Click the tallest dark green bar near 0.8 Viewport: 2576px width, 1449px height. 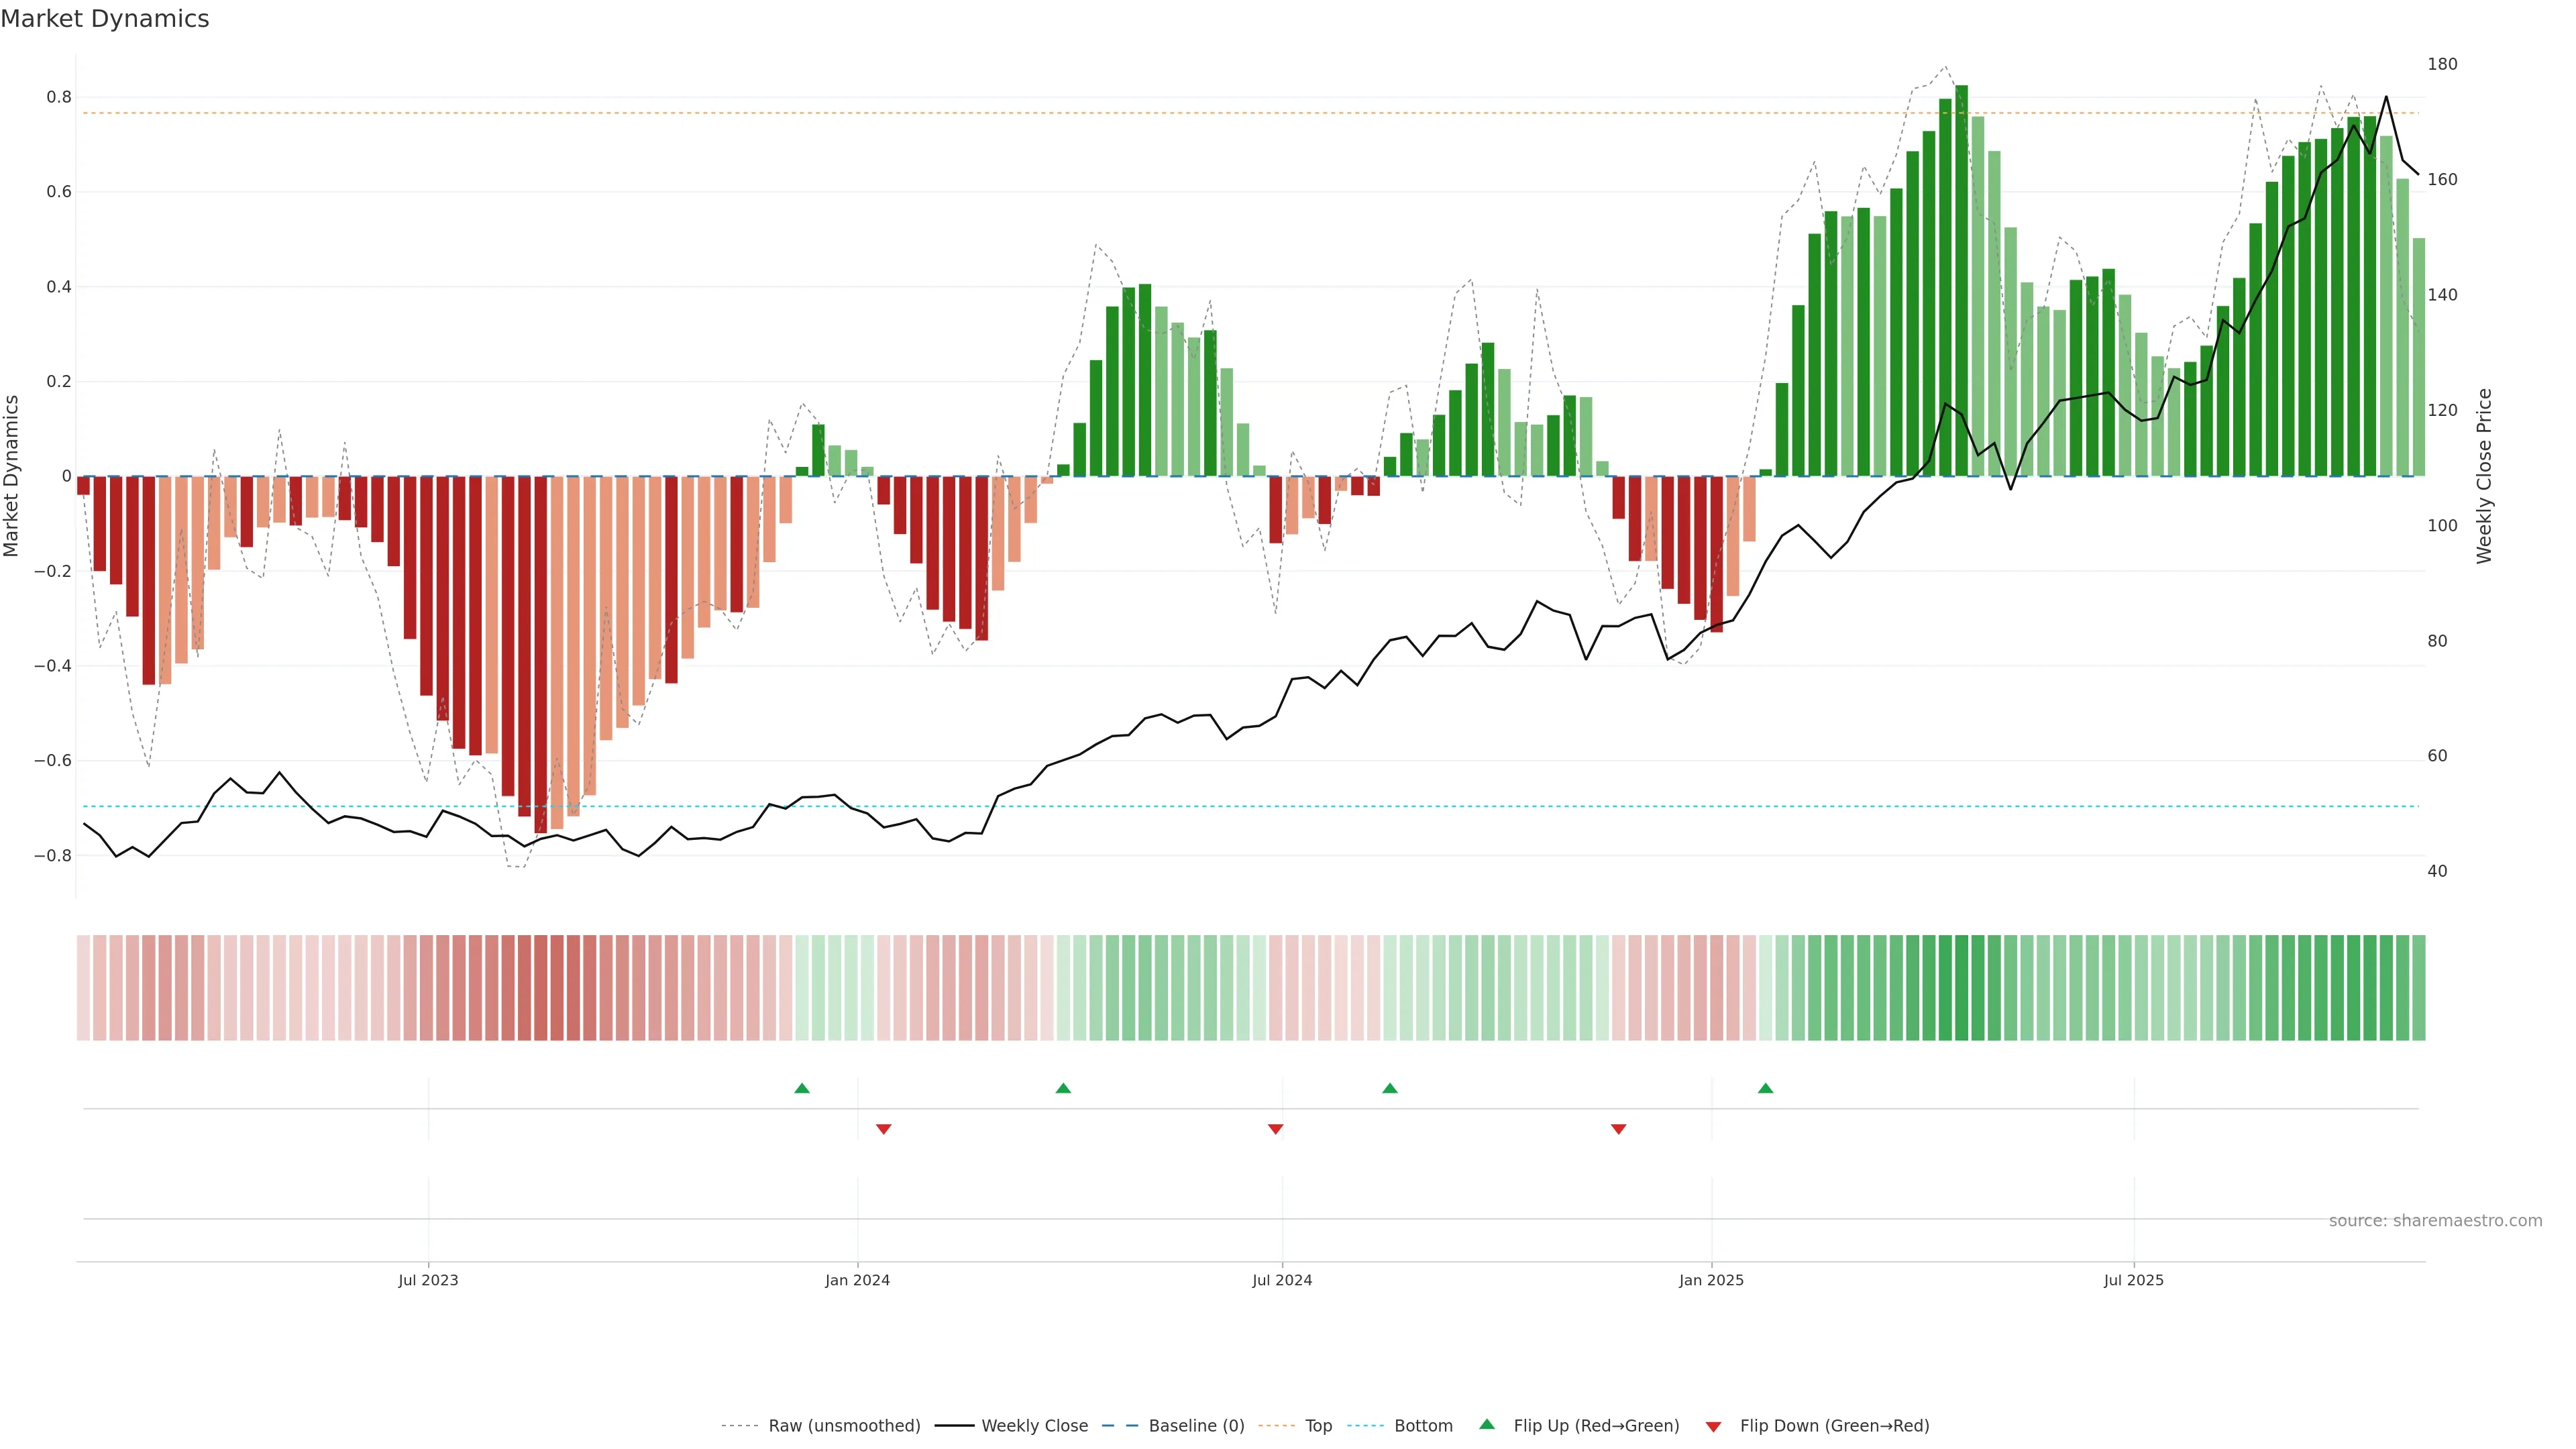(1961, 280)
